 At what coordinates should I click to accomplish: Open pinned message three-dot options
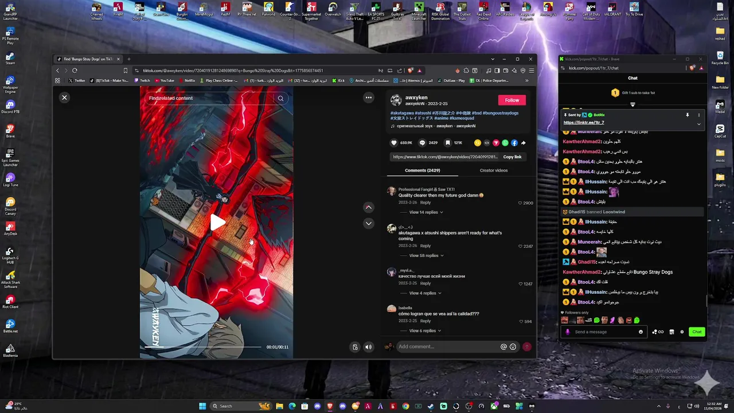[x=698, y=115]
